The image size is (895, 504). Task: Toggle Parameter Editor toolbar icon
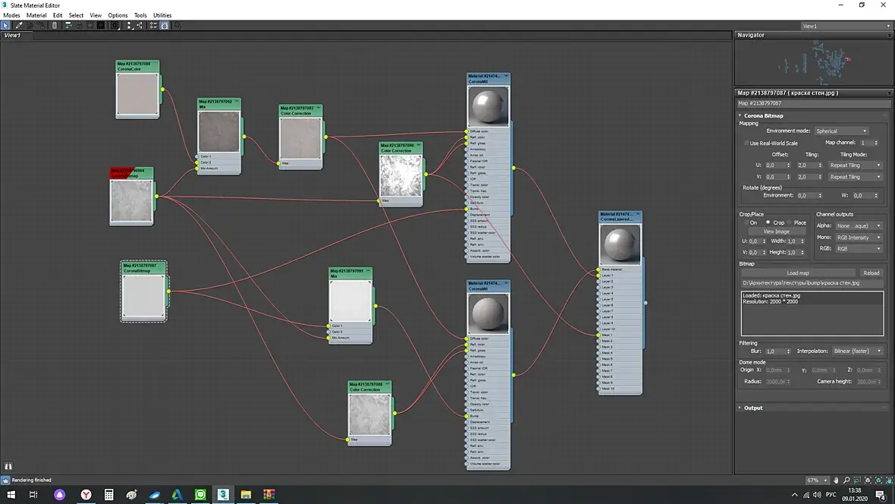pyautogui.click(x=165, y=25)
